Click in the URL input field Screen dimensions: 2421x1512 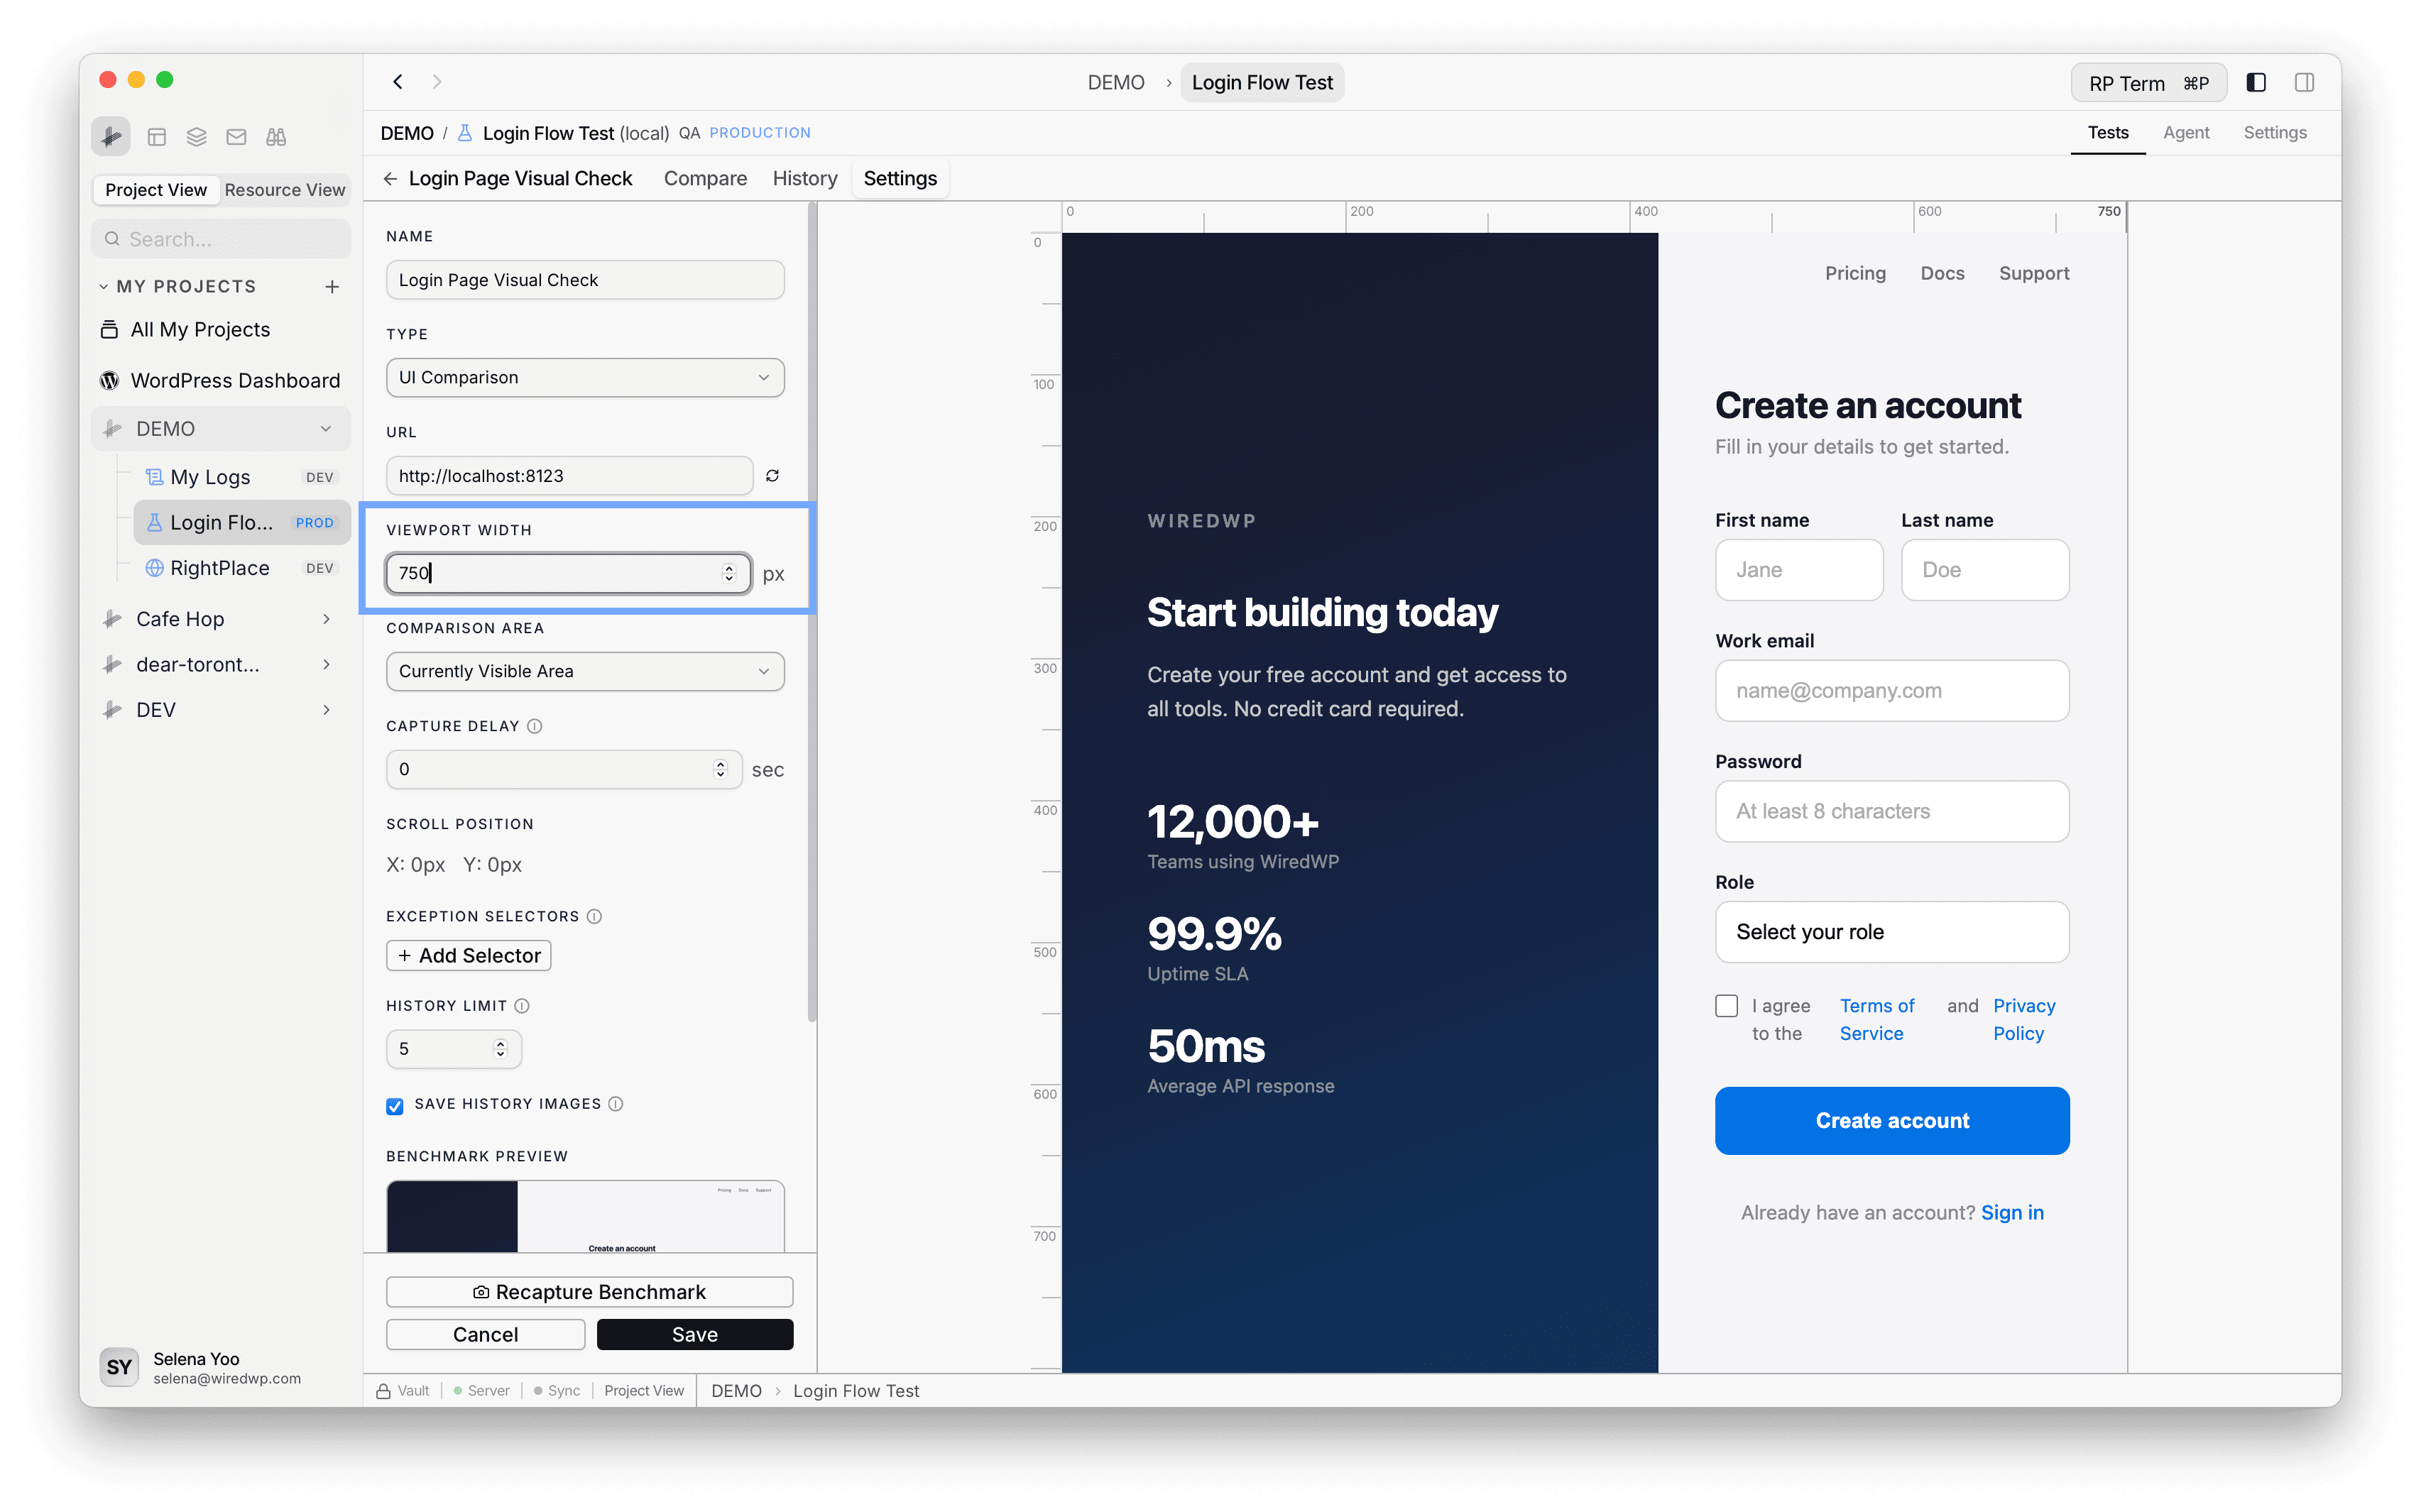[569, 476]
